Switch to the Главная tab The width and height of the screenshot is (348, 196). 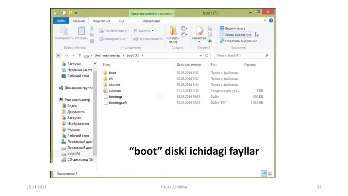pyautogui.click(x=79, y=21)
